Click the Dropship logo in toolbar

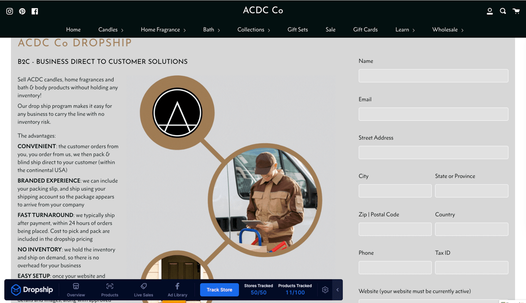click(x=32, y=289)
